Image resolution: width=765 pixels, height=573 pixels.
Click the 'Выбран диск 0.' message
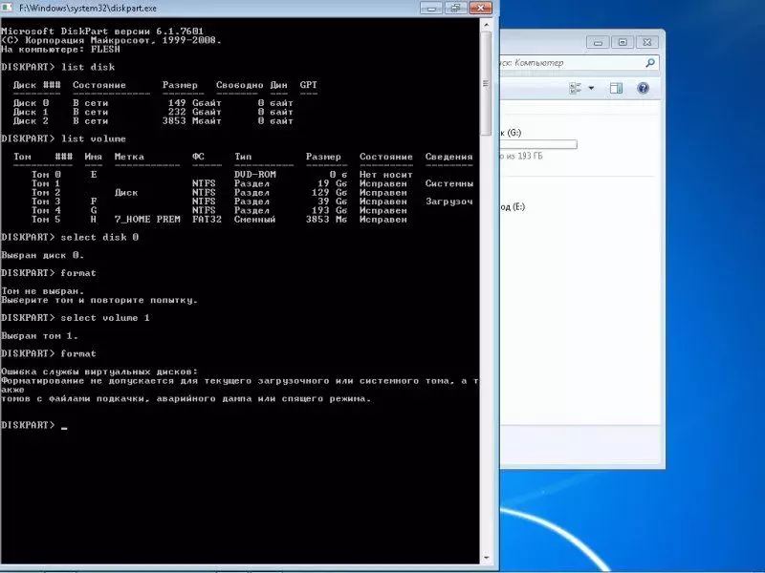[42, 255]
